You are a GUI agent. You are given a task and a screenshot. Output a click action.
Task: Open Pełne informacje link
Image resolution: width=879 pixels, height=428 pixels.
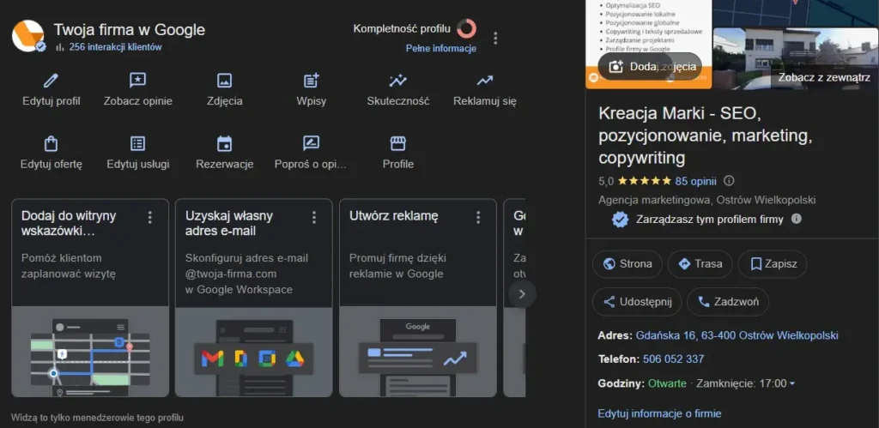click(x=440, y=49)
